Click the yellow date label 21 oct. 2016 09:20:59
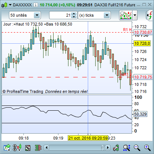 point(88,138)
